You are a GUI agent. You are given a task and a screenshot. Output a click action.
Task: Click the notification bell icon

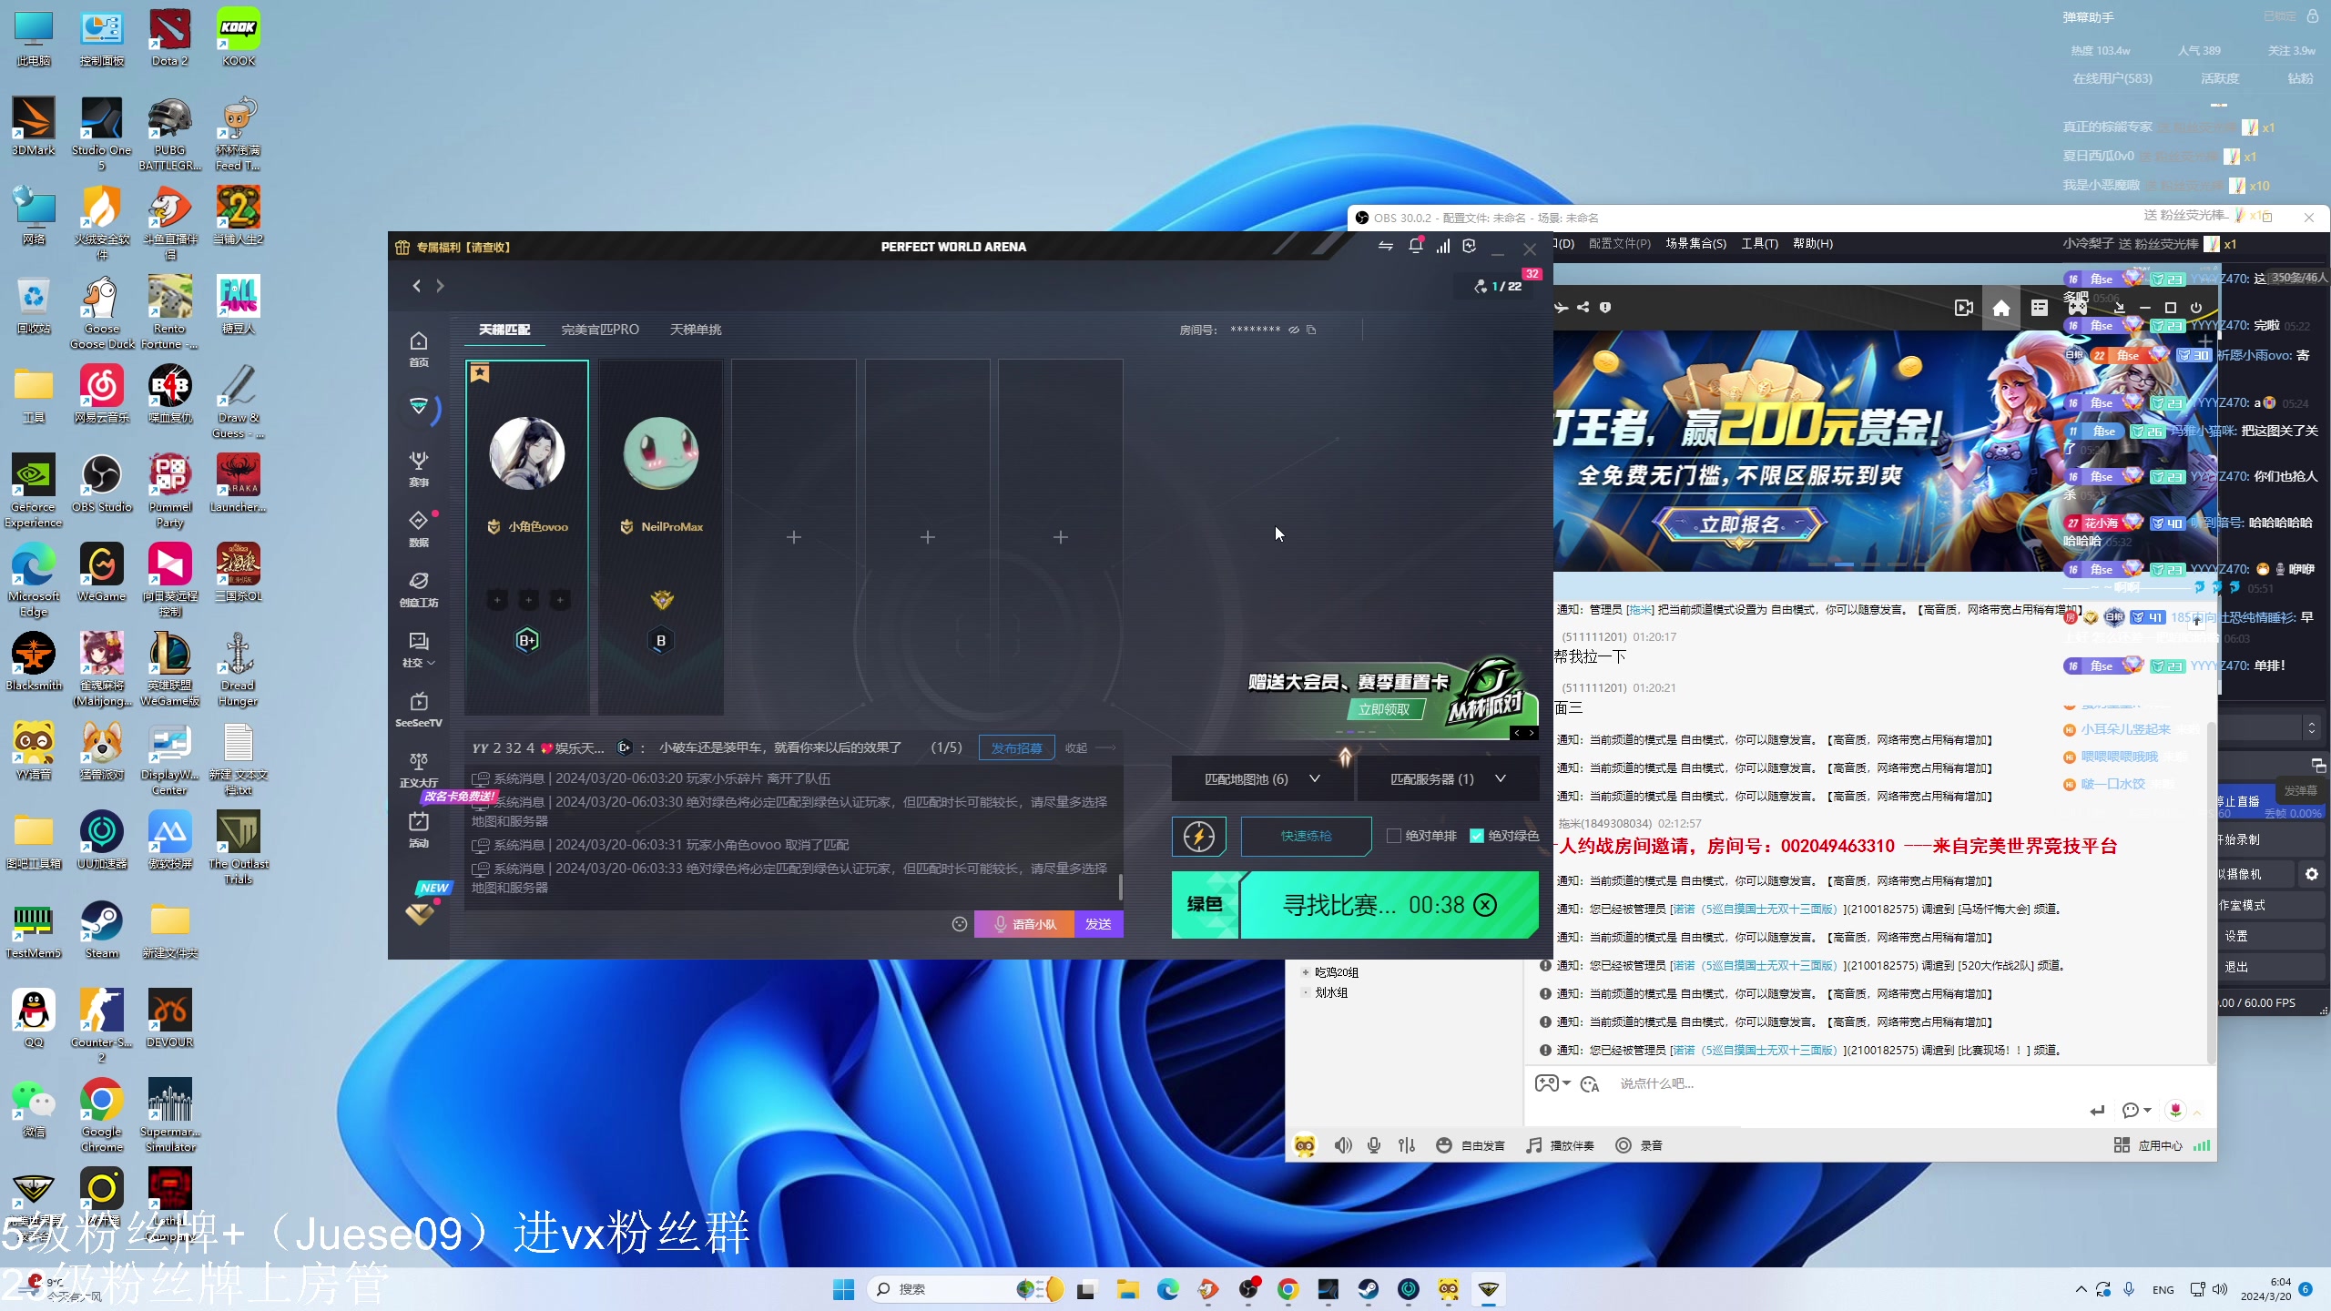(1415, 246)
